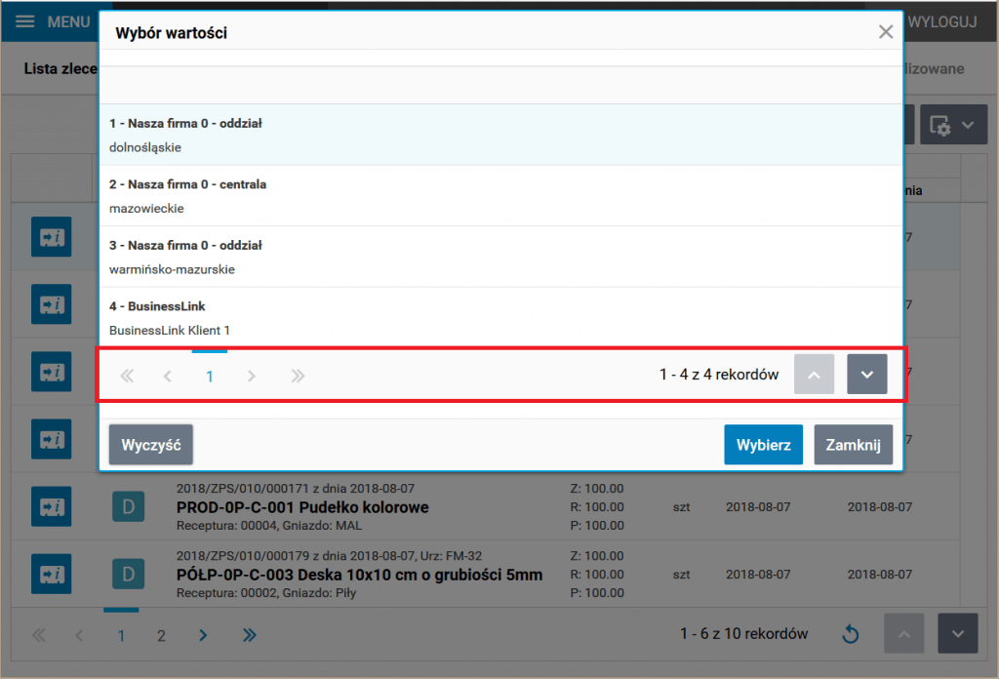999x679 pixels.
Task: Go to first page in dialog pager
Action: 128,376
